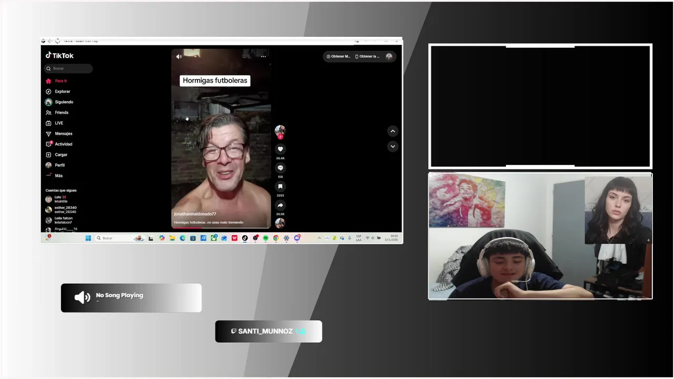
Task: Click the video description about Hormigas futboleras
Action: [x=209, y=223]
